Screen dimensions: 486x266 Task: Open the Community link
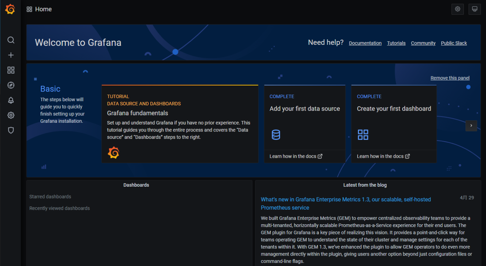tap(423, 43)
